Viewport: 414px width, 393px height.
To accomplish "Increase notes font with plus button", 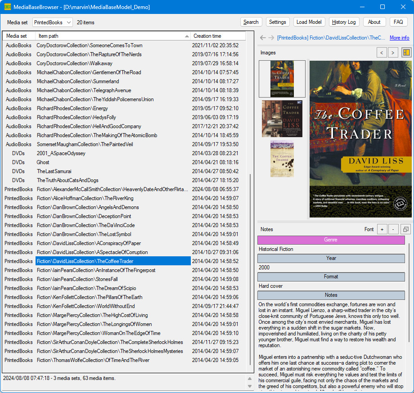I will (382, 229).
